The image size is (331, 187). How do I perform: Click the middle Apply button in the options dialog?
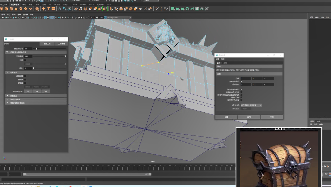[x=249, y=117]
